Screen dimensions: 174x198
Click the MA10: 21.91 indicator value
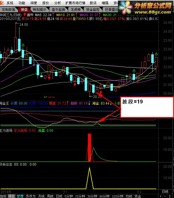coord(65,15)
